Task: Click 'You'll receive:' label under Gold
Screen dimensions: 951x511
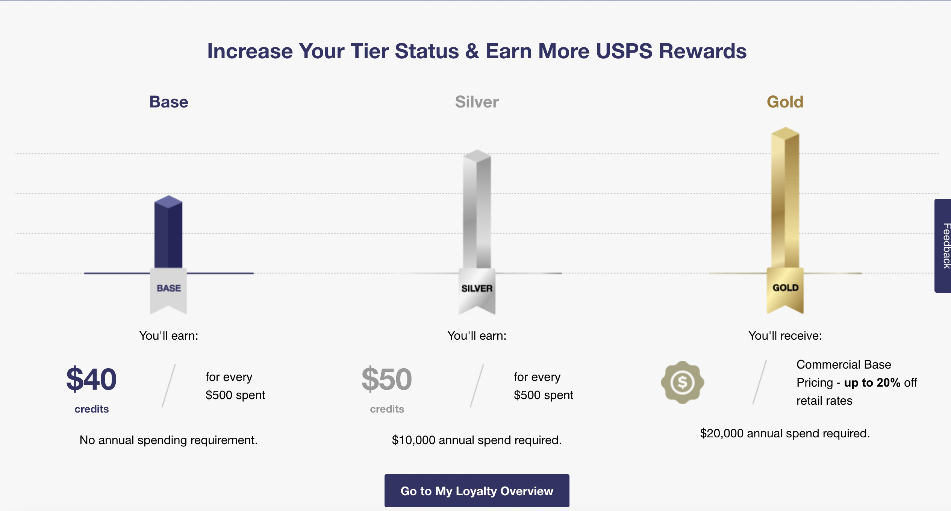Action: click(785, 336)
